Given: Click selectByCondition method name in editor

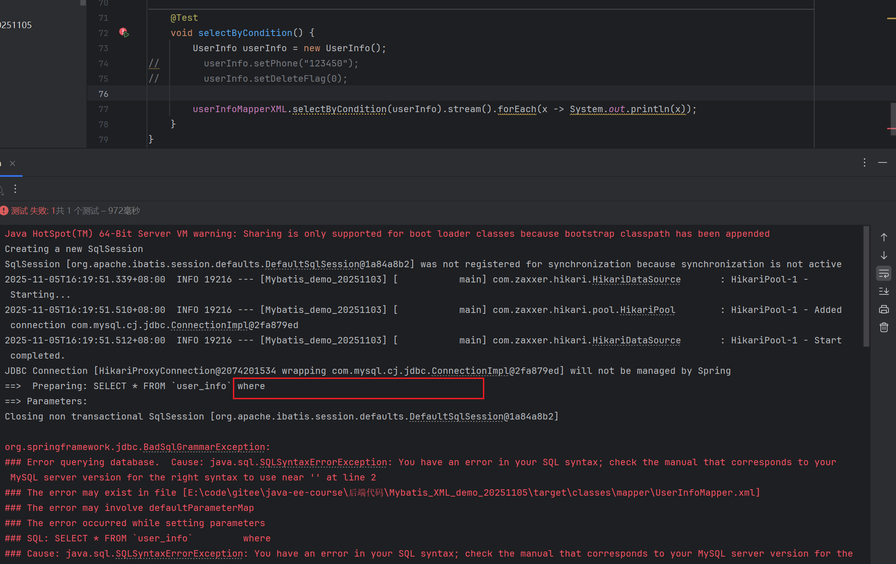Looking at the screenshot, I should 245,33.
